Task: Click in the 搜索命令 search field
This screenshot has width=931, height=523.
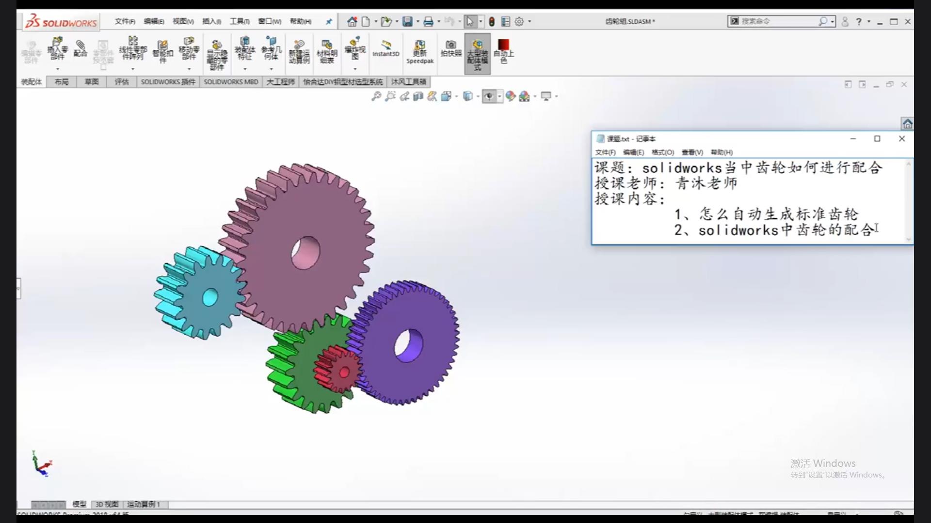Action: click(x=777, y=21)
